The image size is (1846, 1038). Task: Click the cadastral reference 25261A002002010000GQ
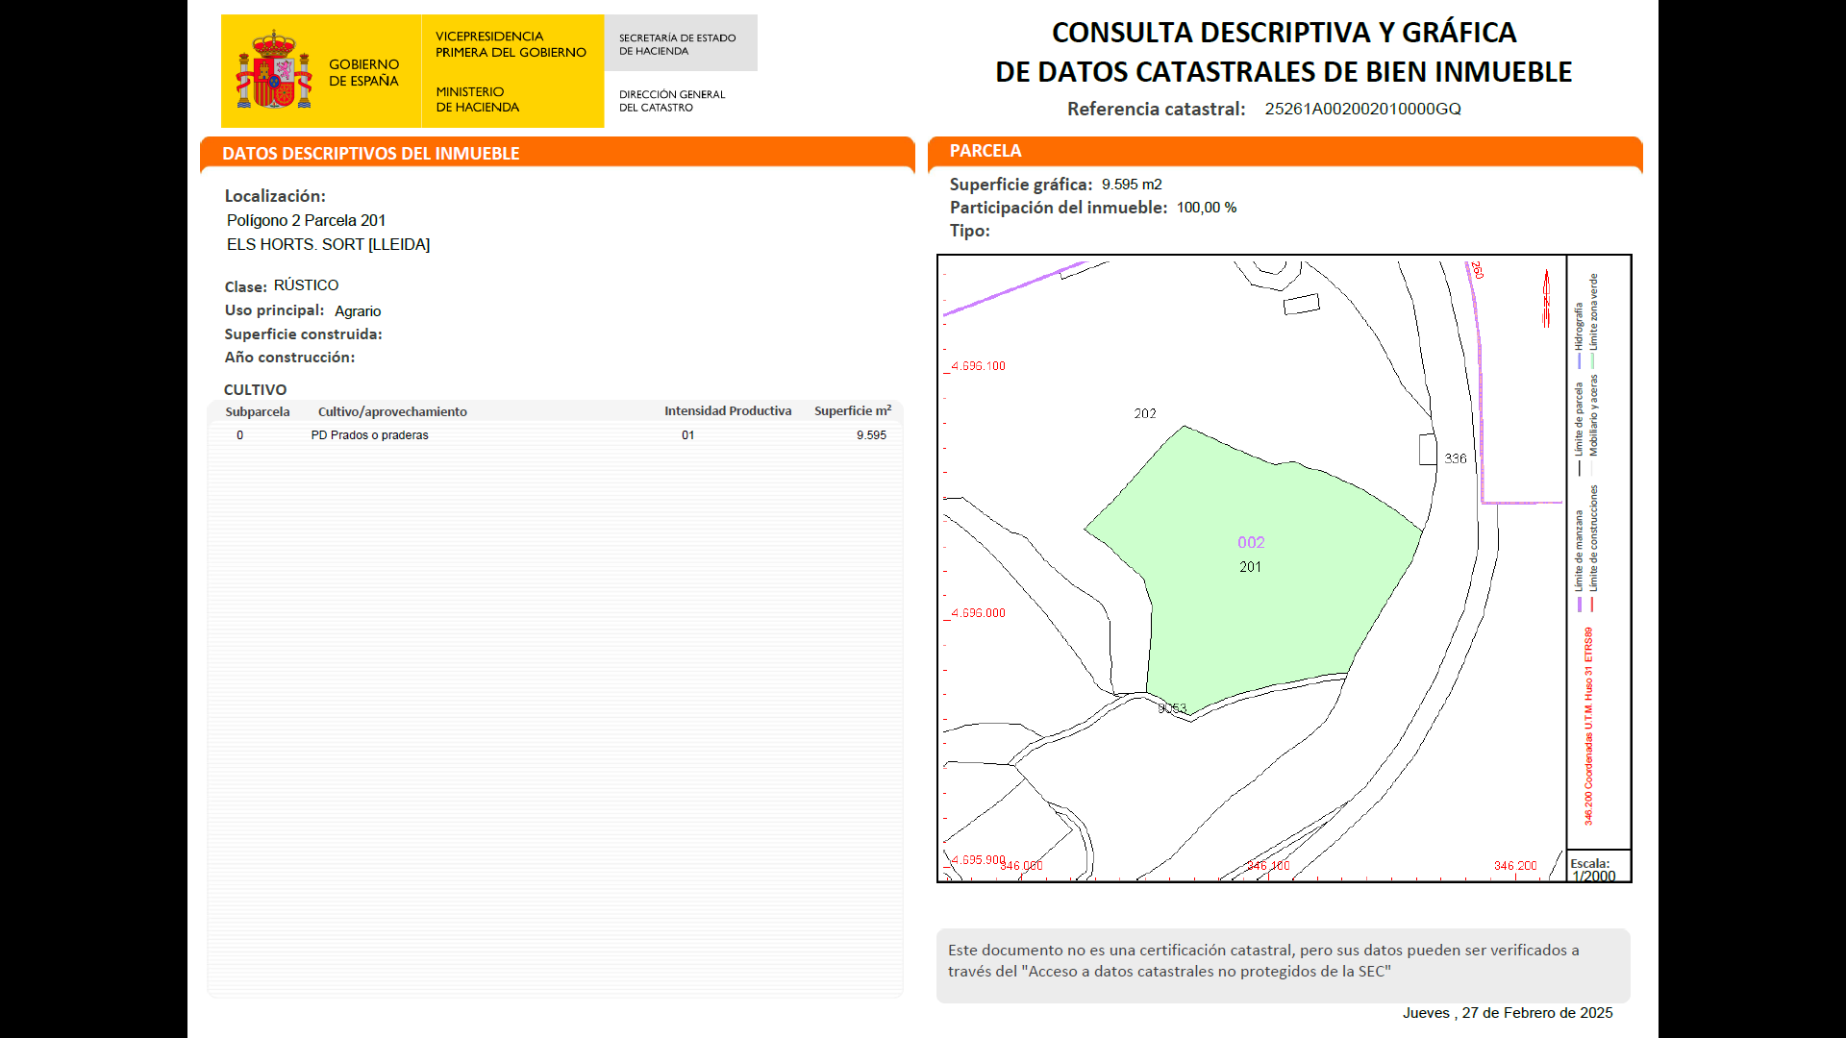[1362, 109]
